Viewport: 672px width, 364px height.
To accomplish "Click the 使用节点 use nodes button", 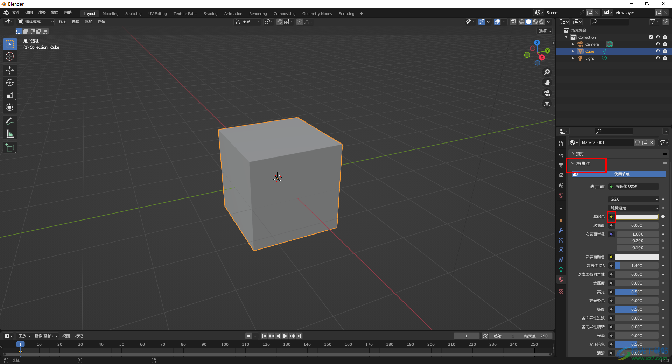I will pos(621,174).
